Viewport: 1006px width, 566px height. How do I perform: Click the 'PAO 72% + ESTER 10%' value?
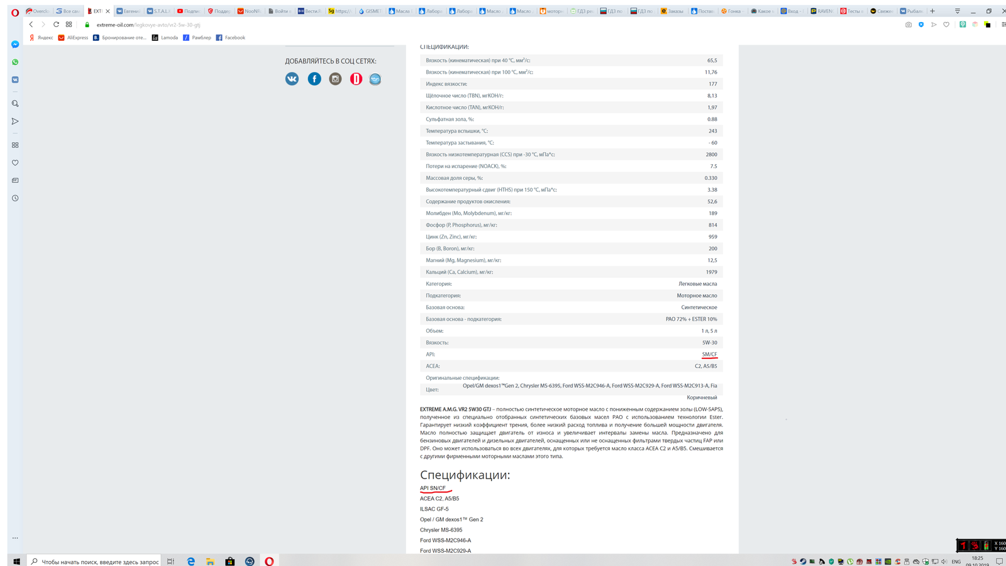(x=691, y=319)
